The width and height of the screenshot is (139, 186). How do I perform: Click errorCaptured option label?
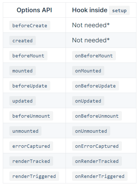pyautogui.click(x=31, y=146)
